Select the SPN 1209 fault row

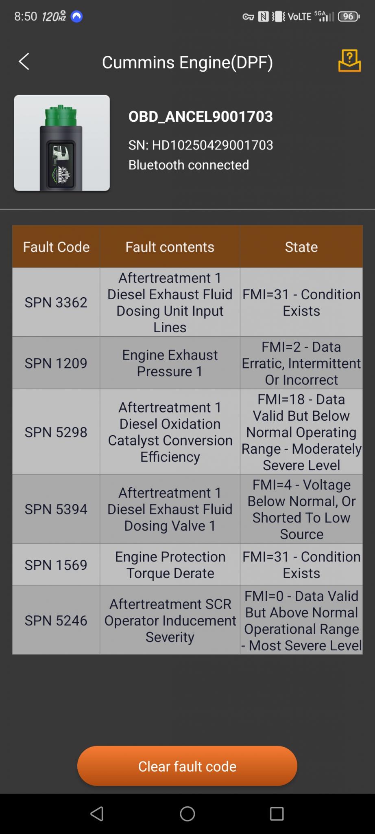coord(56,363)
